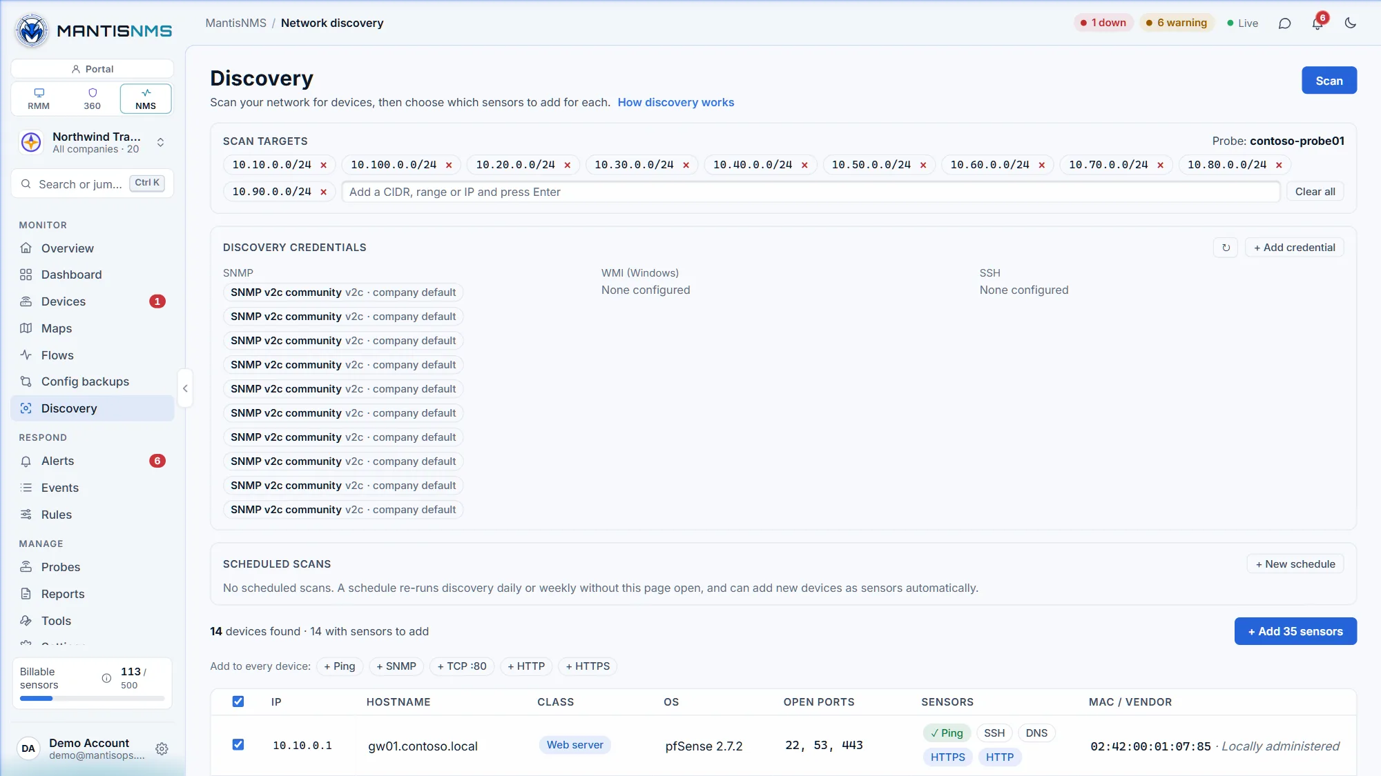Open the Dashboard page
Image resolution: width=1381 pixels, height=776 pixels.
click(92, 275)
